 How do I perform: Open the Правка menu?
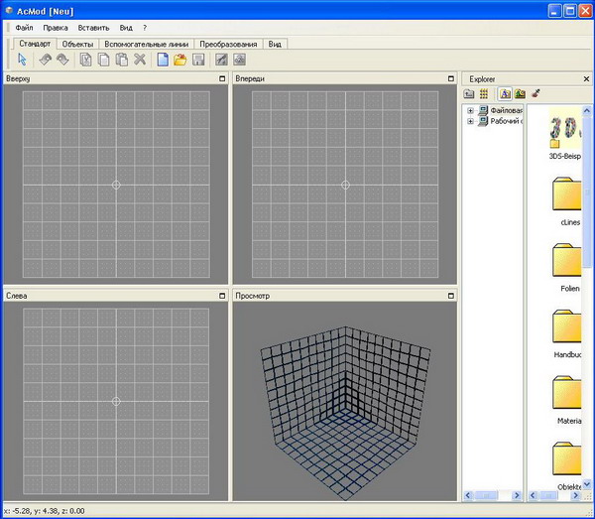point(56,28)
